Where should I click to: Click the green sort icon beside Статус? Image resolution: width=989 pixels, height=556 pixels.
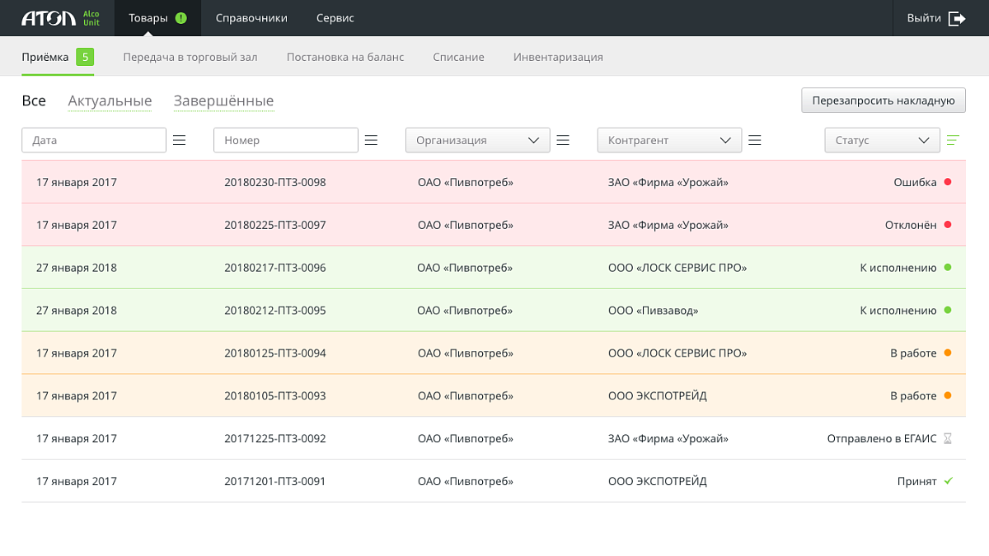pos(954,141)
